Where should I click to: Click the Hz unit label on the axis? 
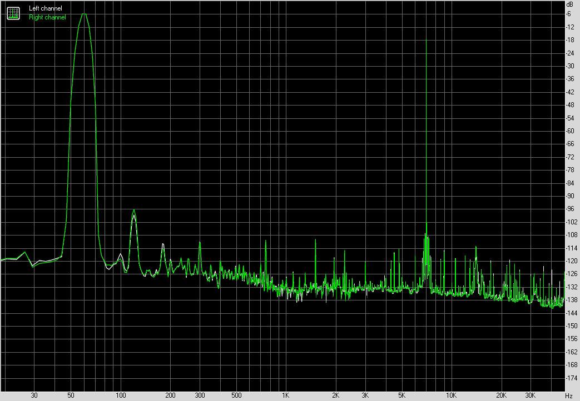coord(569,395)
